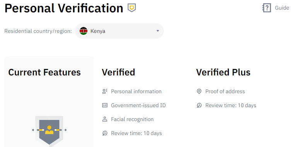Screen dimensions: 295x147
Task: Click the Personal information requirement text
Action: (x=136, y=91)
